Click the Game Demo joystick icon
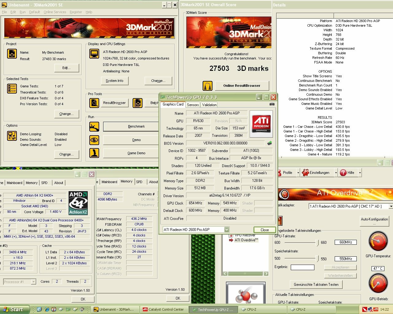 coord(94,153)
